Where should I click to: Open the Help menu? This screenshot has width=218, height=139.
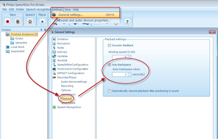[x=76, y=10]
